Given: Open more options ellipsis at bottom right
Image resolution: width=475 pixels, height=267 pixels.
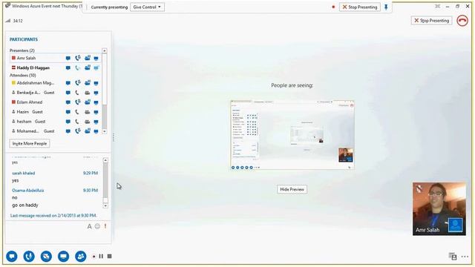Looking at the screenshot, I should (x=465, y=257).
